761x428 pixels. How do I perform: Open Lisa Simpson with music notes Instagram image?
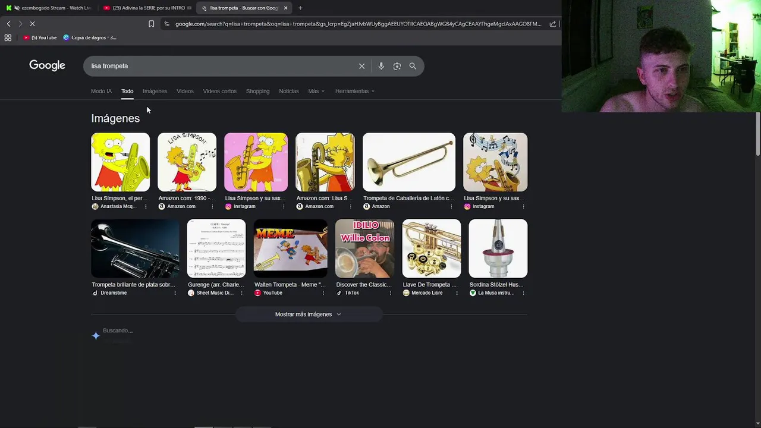pyautogui.click(x=495, y=162)
